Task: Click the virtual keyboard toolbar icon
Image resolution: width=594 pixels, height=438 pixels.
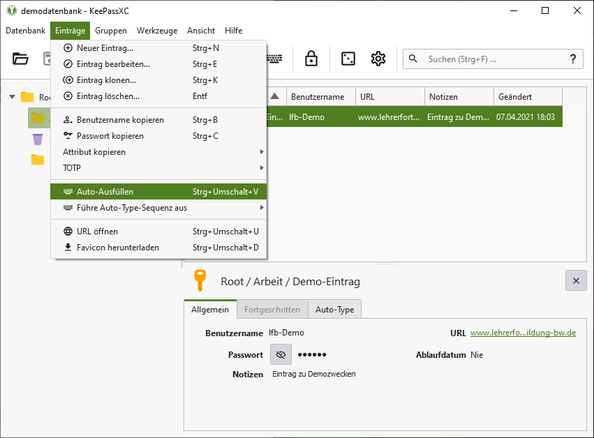Action: tap(275, 59)
